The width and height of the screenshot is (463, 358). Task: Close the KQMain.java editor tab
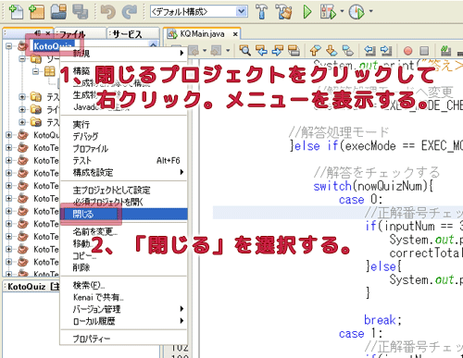point(235,34)
